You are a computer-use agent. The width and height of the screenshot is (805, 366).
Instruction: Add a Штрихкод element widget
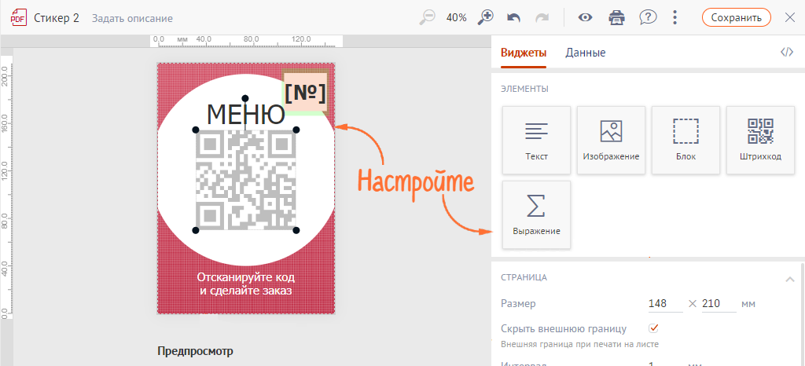[760, 140]
